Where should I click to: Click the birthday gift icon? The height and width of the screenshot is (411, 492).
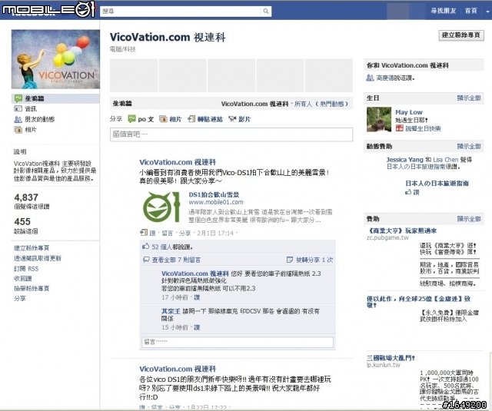(399, 128)
